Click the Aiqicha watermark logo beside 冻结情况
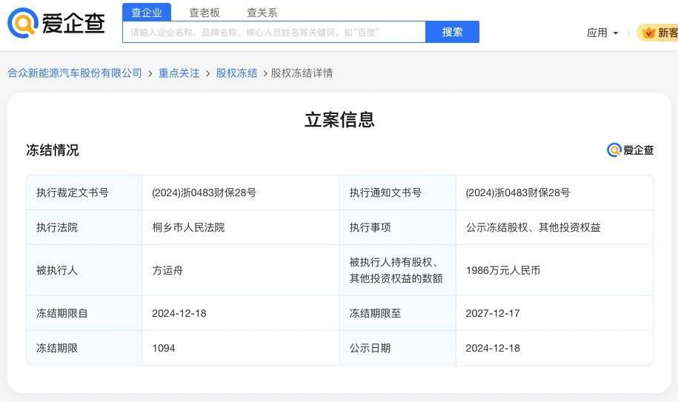The width and height of the screenshot is (678, 402). [630, 150]
